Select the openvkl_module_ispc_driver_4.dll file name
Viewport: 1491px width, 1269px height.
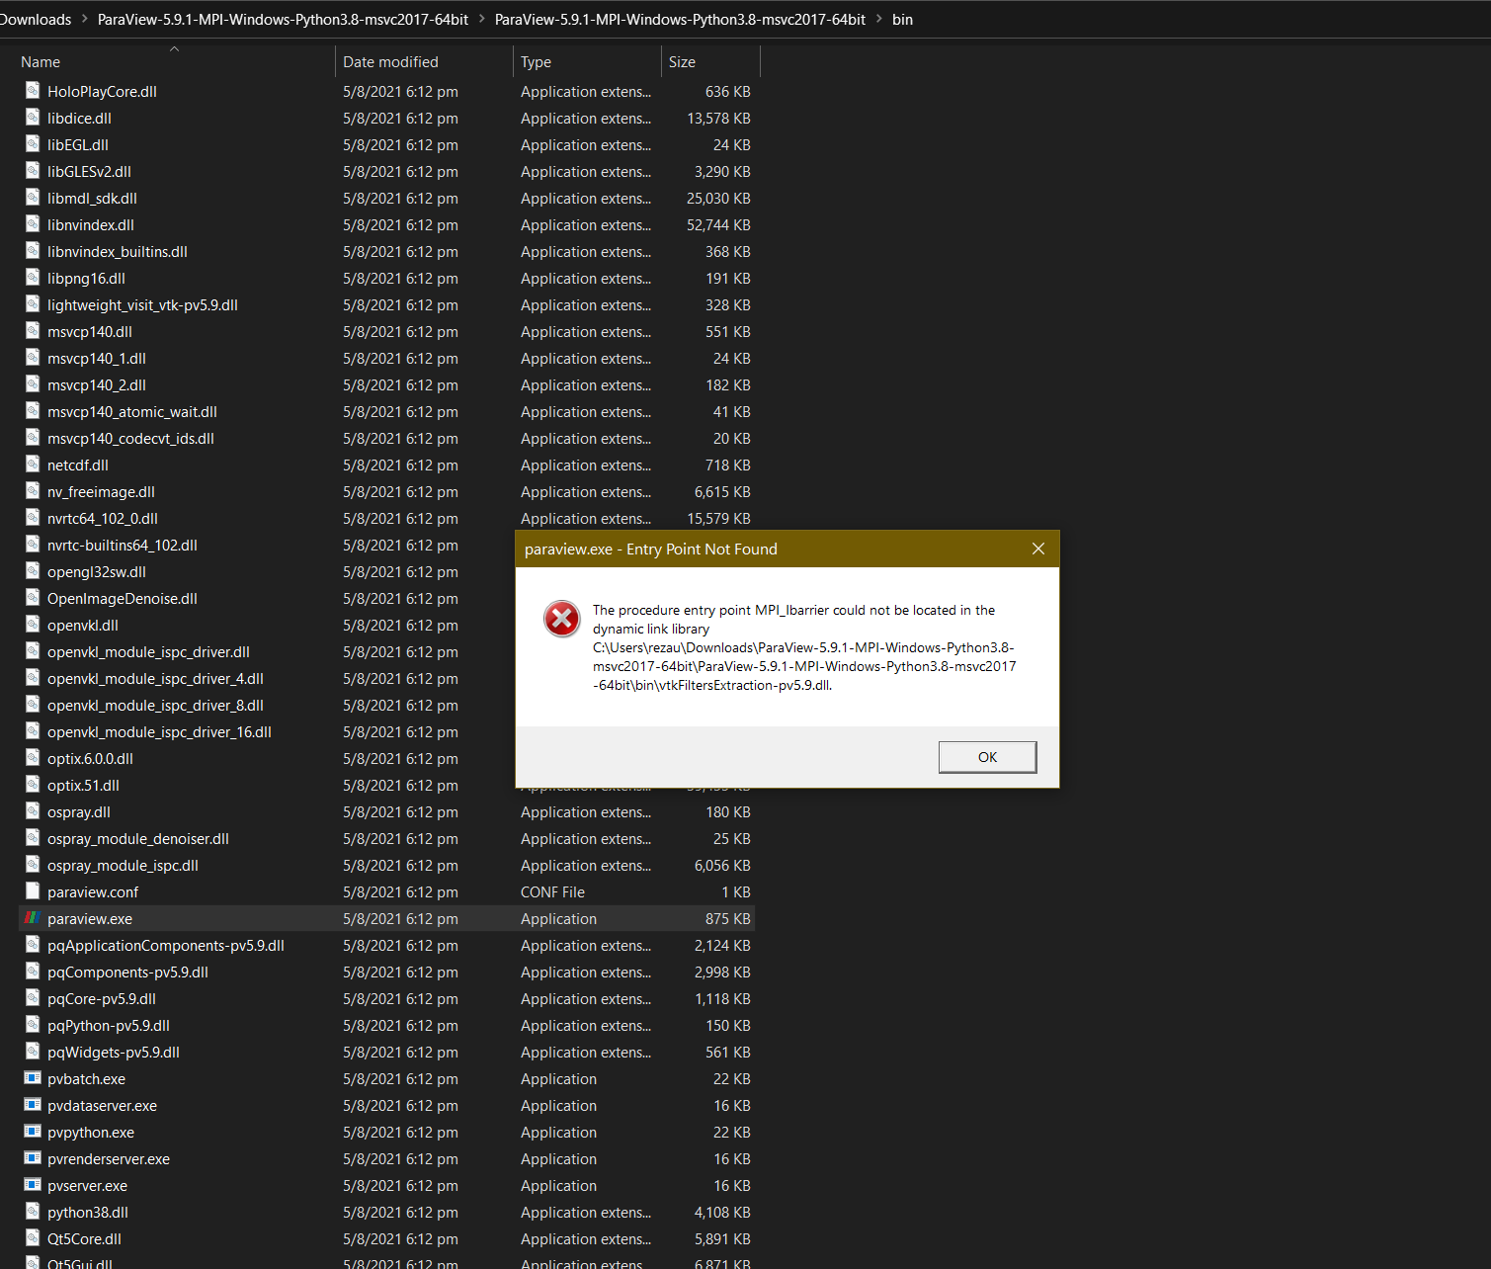(x=155, y=678)
